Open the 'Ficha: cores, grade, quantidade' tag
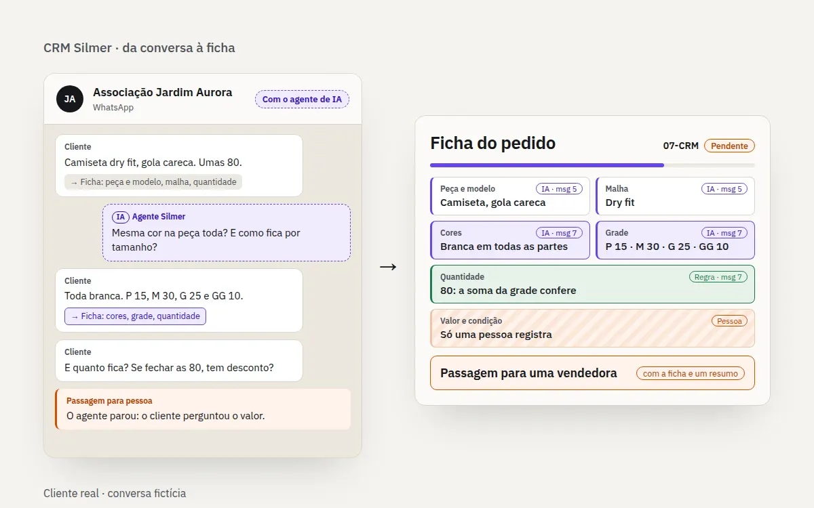The image size is (814, 508). click(x=135, y=316)
